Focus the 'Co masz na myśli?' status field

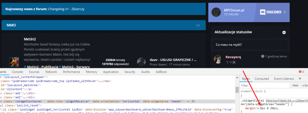pyautogui.click(x=250, y=45)
